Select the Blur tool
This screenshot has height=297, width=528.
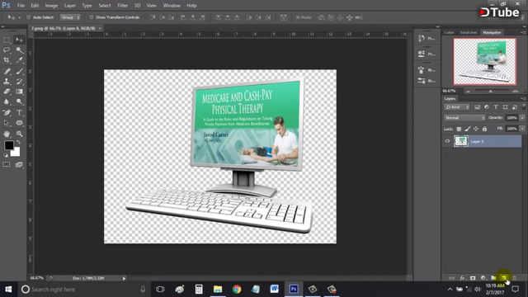coord(7,101)
